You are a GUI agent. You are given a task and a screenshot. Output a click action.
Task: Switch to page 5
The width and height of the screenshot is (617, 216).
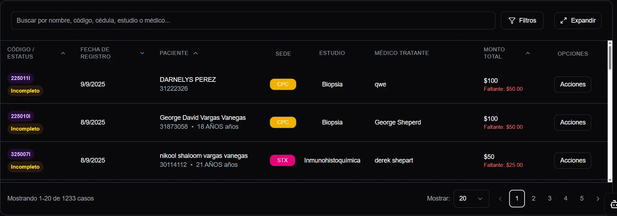(582, 198)
